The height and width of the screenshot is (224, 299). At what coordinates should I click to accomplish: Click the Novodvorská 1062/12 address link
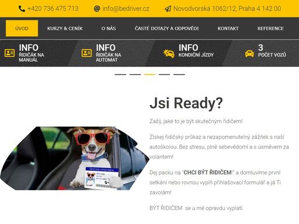(x=227, y=9)
